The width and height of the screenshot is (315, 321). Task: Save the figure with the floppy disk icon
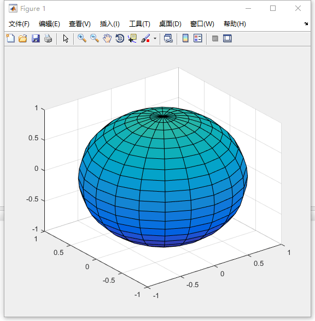(x=36, y=38)
